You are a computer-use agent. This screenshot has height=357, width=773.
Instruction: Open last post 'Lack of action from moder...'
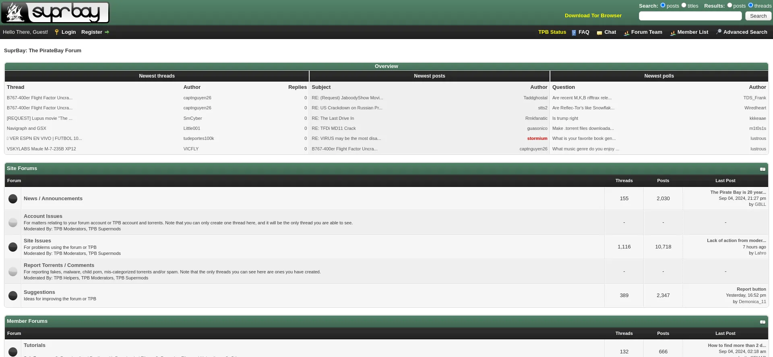click(x=736, y=240)
